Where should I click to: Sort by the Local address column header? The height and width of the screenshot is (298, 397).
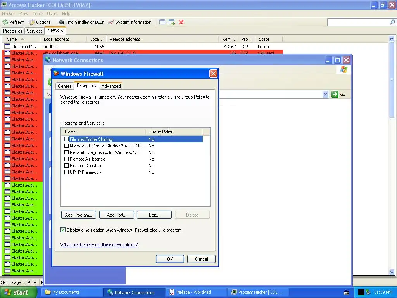(63, 39)
